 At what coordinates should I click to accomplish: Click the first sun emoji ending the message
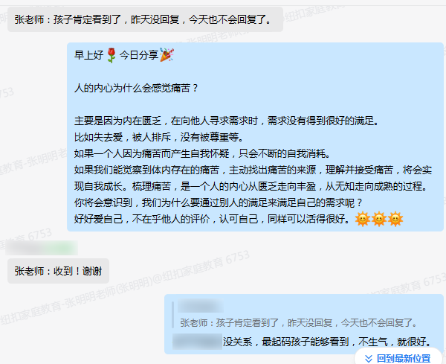tap(363, 219)
